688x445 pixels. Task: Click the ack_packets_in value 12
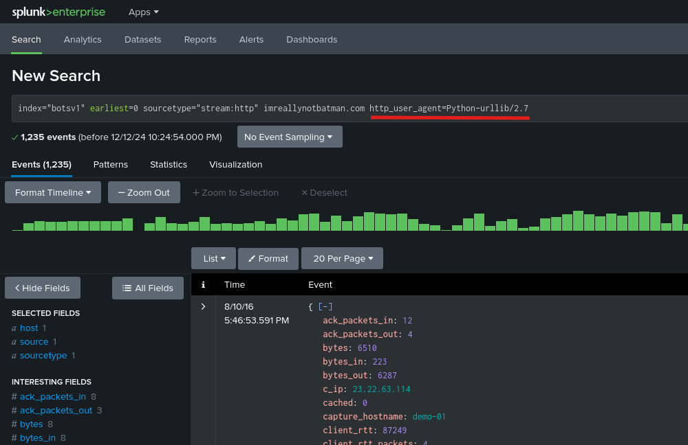pos(407,320)
